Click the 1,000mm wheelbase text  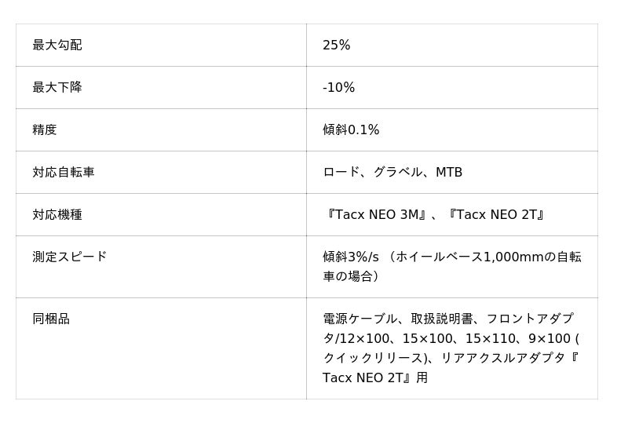tap(513, 257)
